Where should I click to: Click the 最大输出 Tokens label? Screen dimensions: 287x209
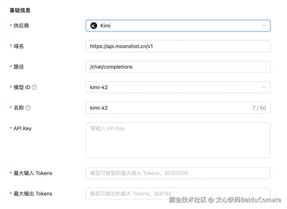coord(33,194)
